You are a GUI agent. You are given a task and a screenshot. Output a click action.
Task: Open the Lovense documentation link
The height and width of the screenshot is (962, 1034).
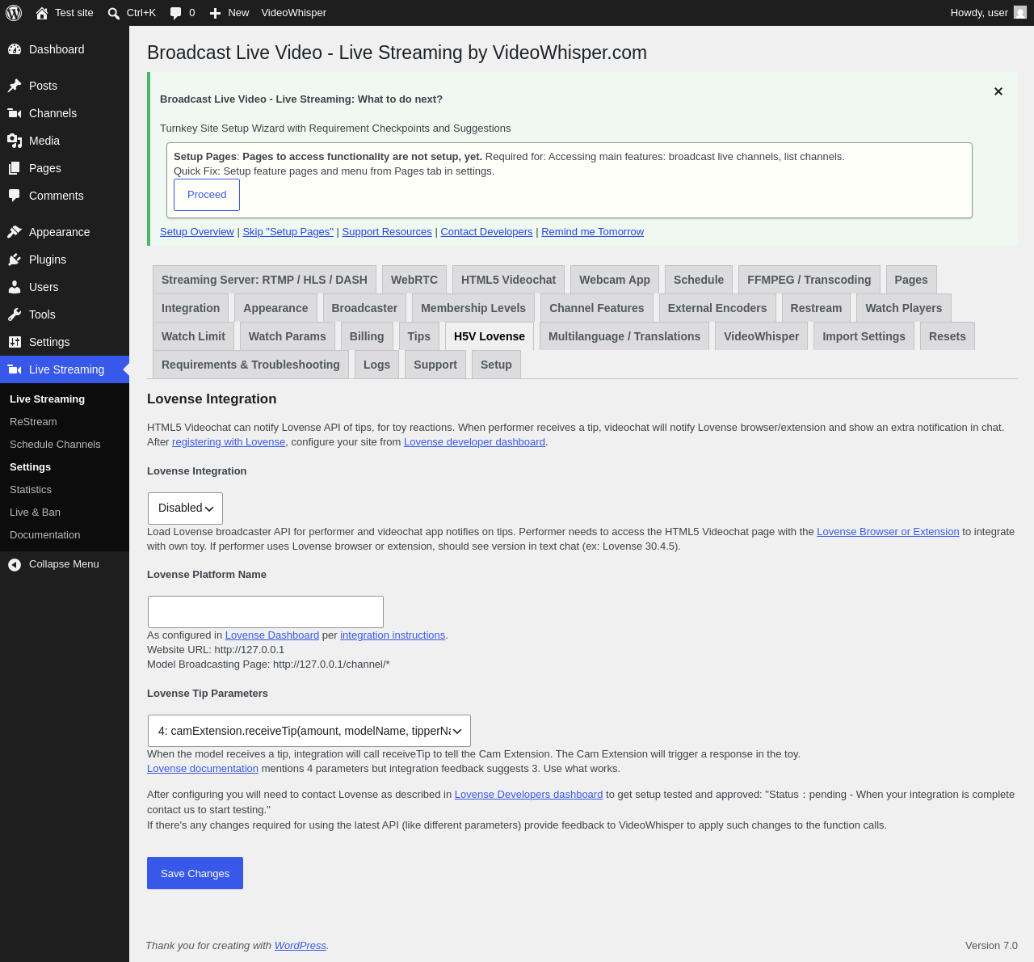pyautogui.click(x=203, y=769)
